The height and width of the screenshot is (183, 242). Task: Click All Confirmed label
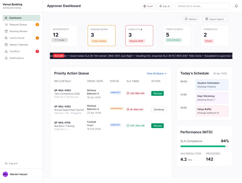click(173, 40)
